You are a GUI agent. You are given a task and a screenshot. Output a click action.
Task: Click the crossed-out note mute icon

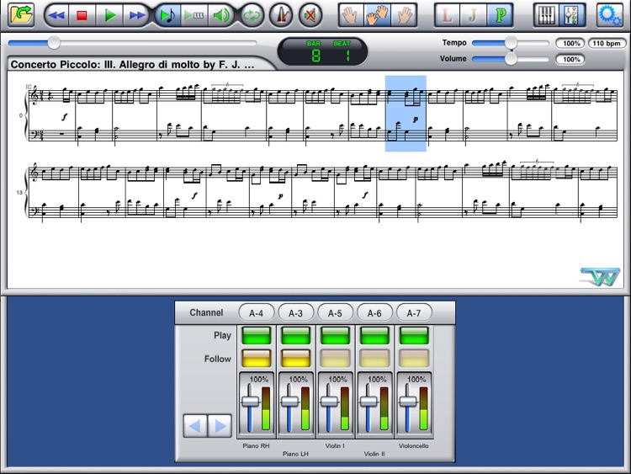point(310,15)
